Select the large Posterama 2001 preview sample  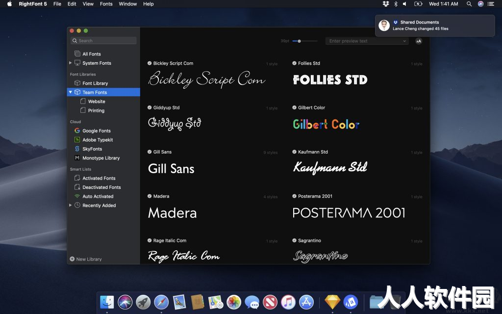click(x=349, y=213)
